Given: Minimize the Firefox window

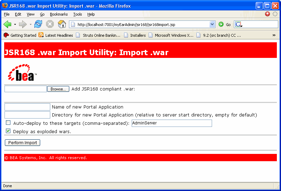Looking at the screenshot, I should click(x=259, y=6).
